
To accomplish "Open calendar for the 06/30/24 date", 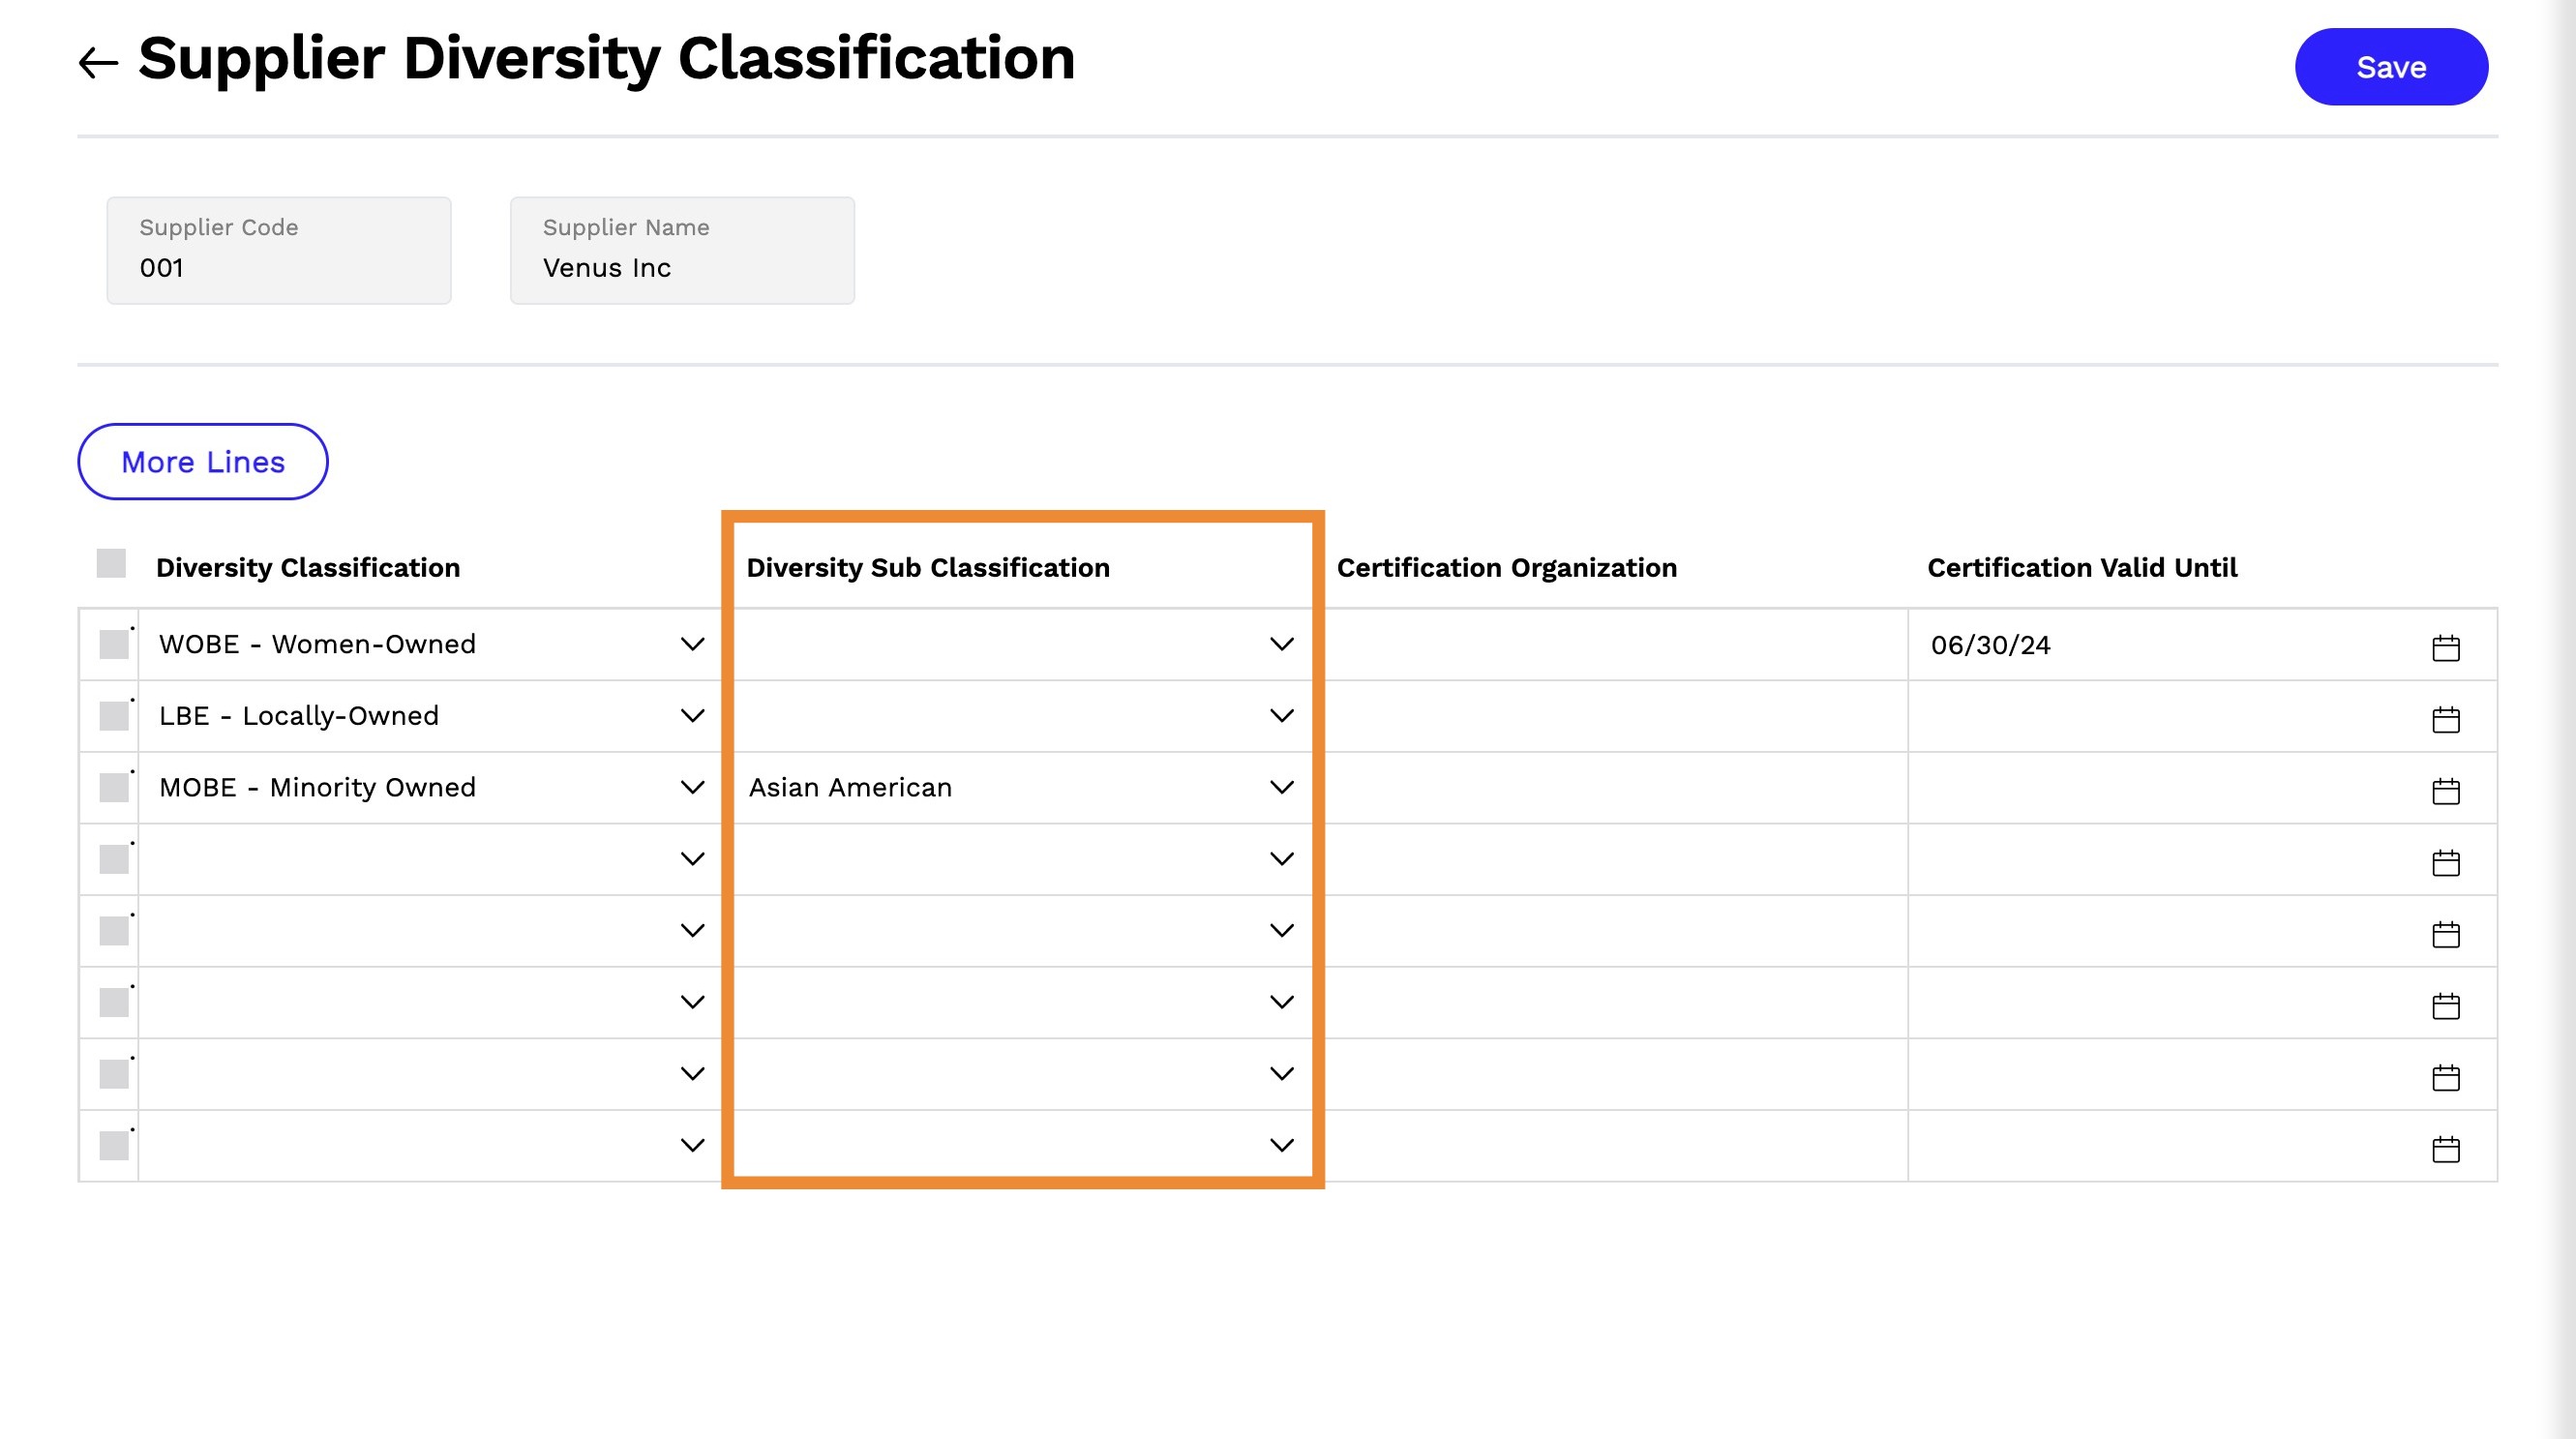I will click(2446, 647).
